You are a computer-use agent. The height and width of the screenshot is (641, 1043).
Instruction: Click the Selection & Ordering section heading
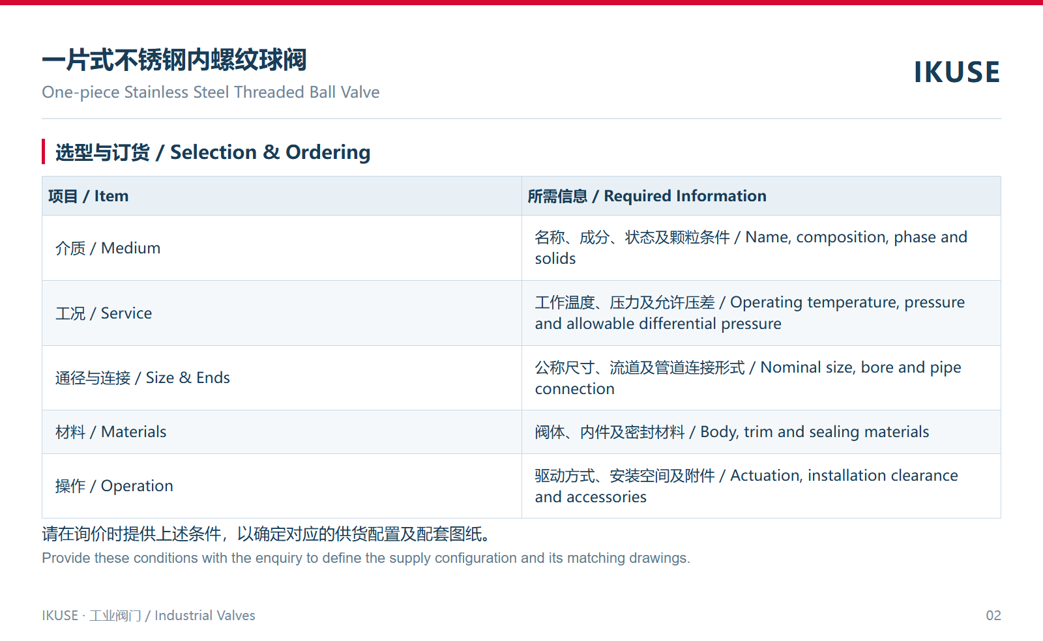coord(213,152)
